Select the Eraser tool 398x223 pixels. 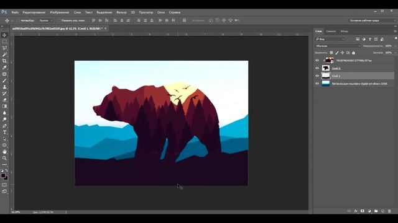point(4,100)
